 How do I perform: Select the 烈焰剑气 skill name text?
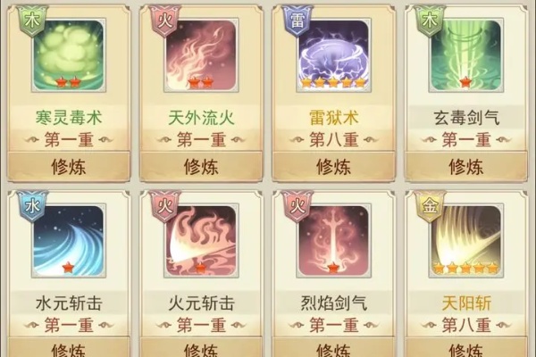(x=333, y=303)
